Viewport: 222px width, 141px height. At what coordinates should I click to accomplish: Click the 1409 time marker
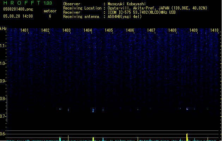tap(193, 30)
